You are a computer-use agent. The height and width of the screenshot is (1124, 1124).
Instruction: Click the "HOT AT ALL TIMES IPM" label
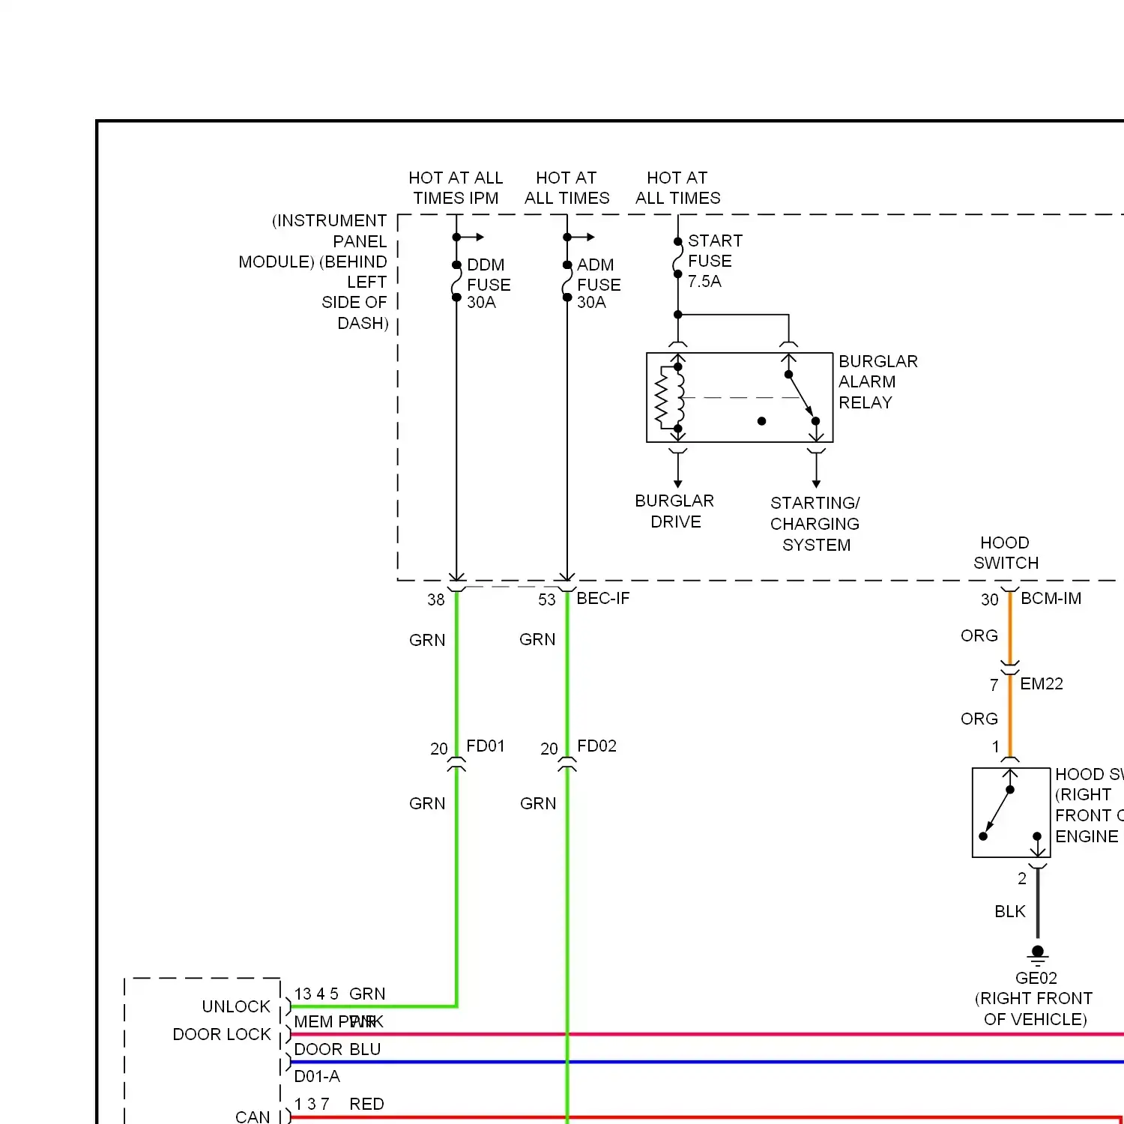[x=456, y=188]
